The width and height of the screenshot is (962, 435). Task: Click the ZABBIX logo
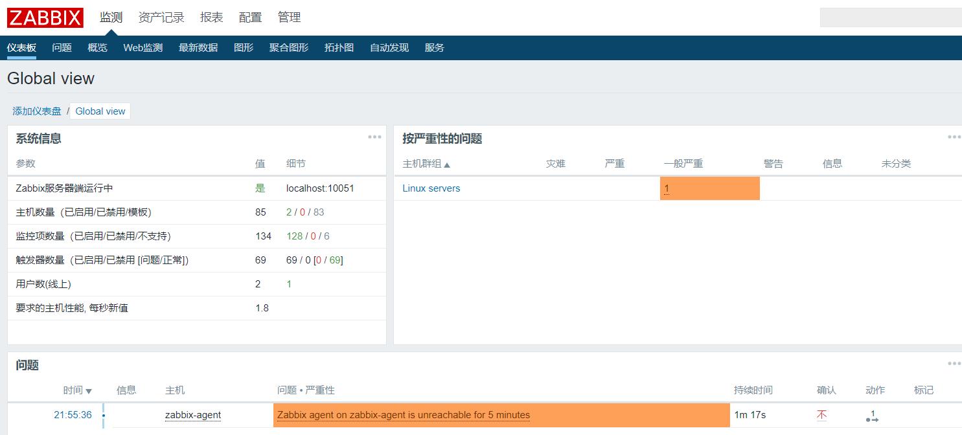tap(45, 17)
